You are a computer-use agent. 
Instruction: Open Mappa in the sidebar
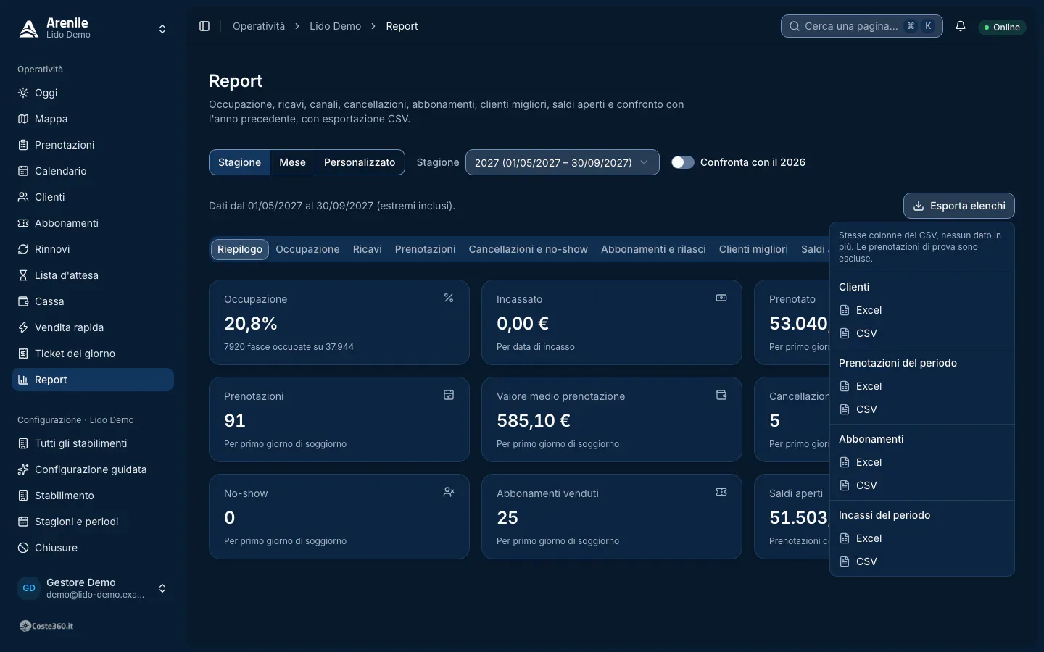93,119
